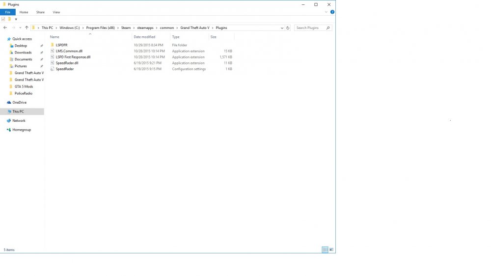Select the LMS.Common.dll file

coord(69,51)
